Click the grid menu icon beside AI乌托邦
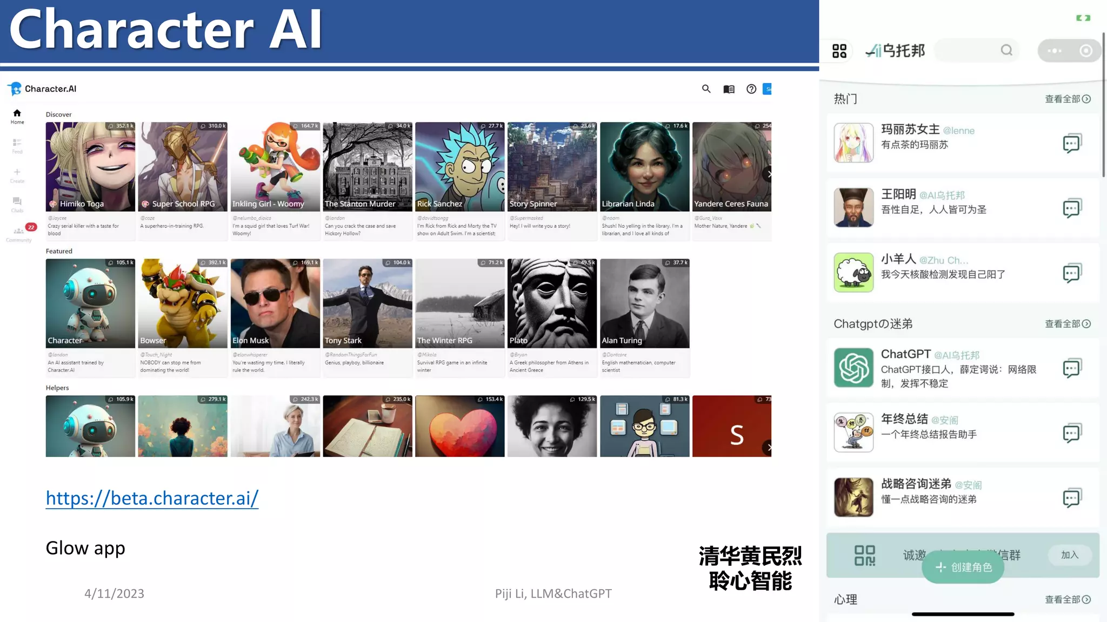This screenshot has width=1107, height=622. click(839, 51)
